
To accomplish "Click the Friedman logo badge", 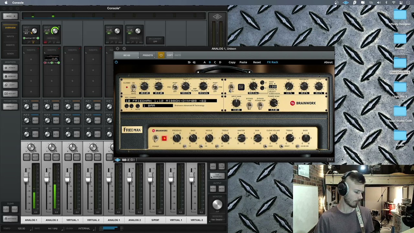I will (132, 130).
